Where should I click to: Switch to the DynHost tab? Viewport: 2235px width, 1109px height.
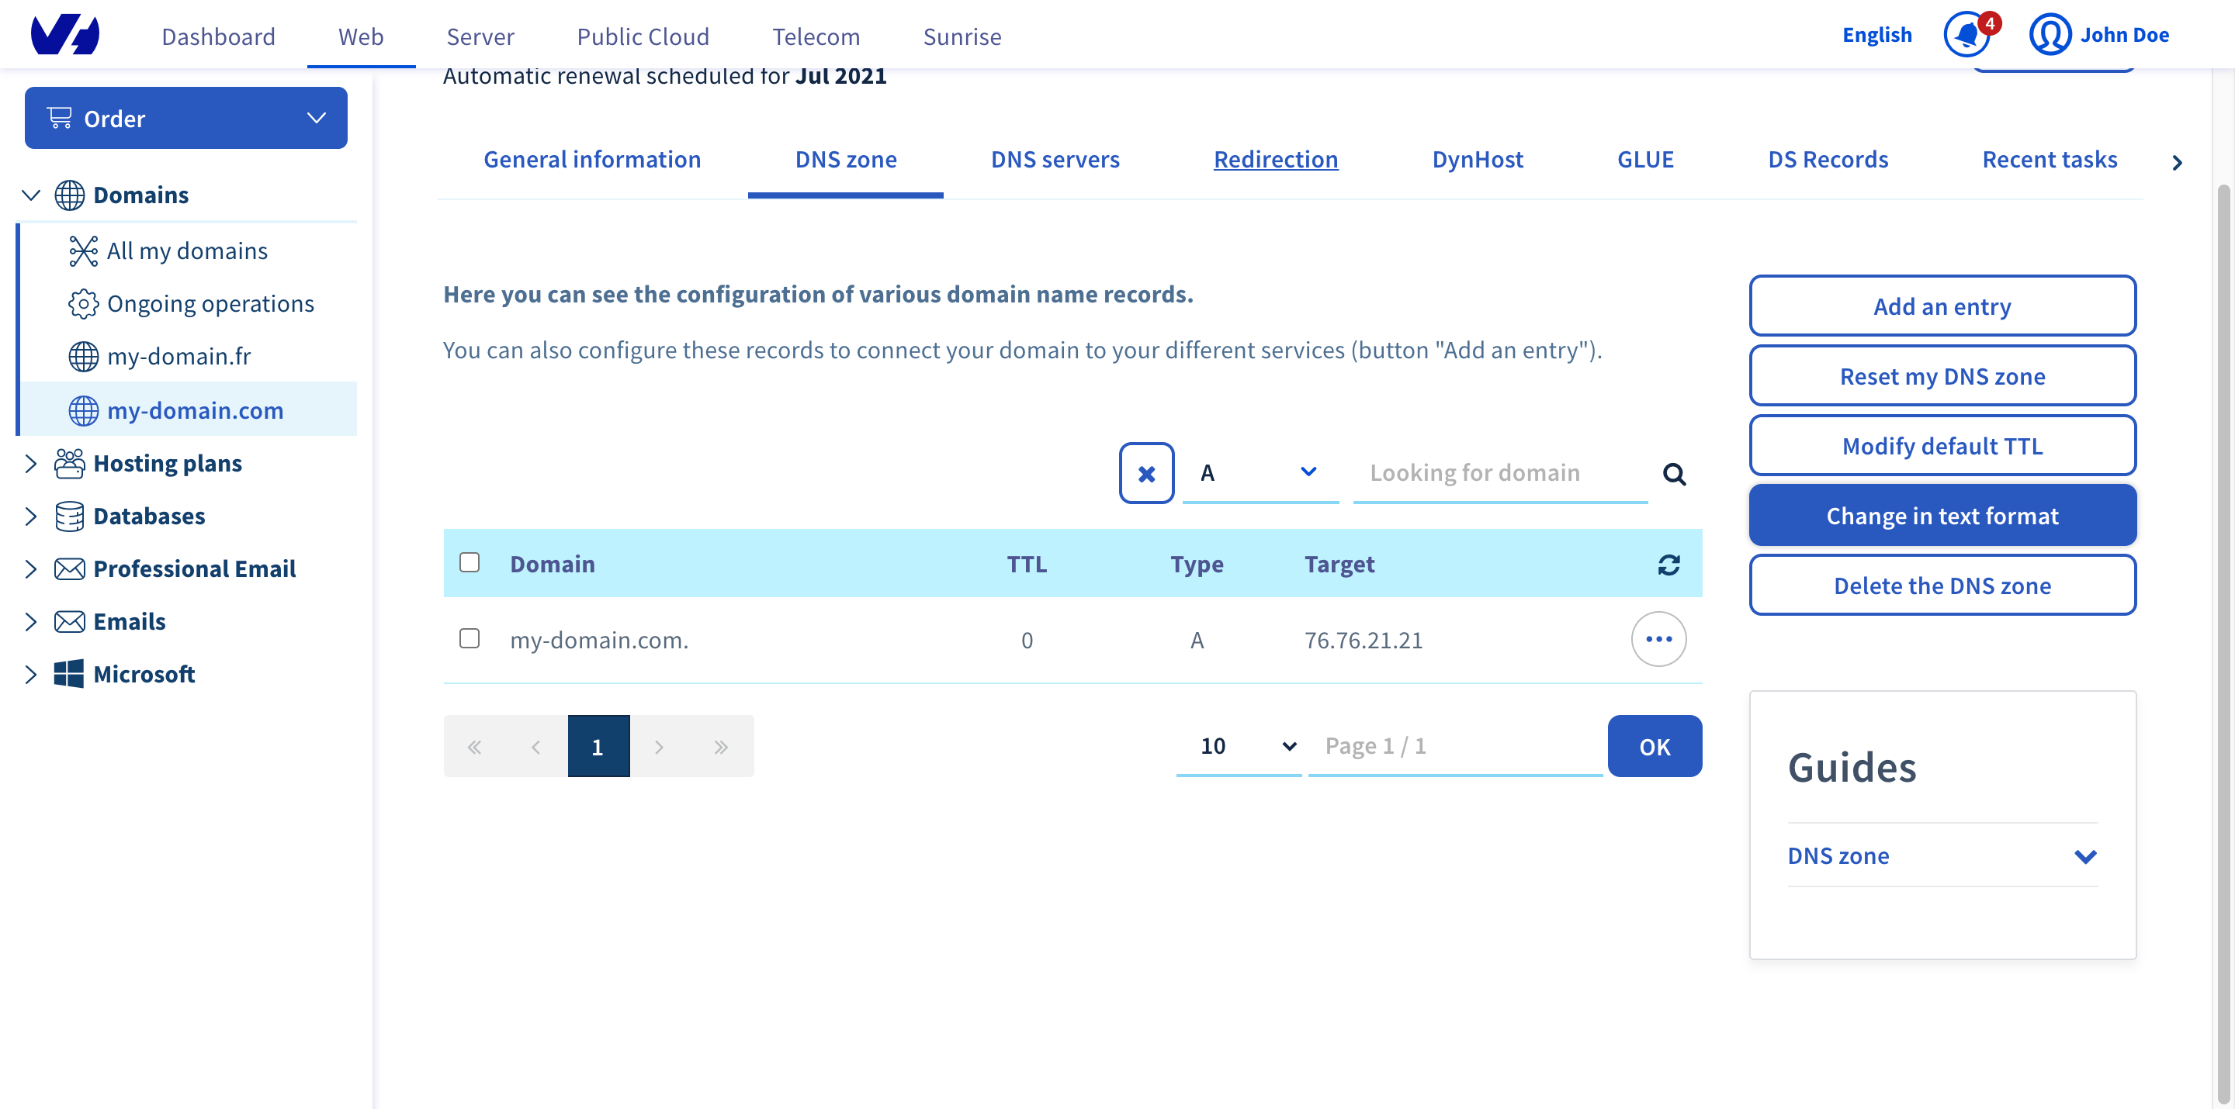(1478, 160)
